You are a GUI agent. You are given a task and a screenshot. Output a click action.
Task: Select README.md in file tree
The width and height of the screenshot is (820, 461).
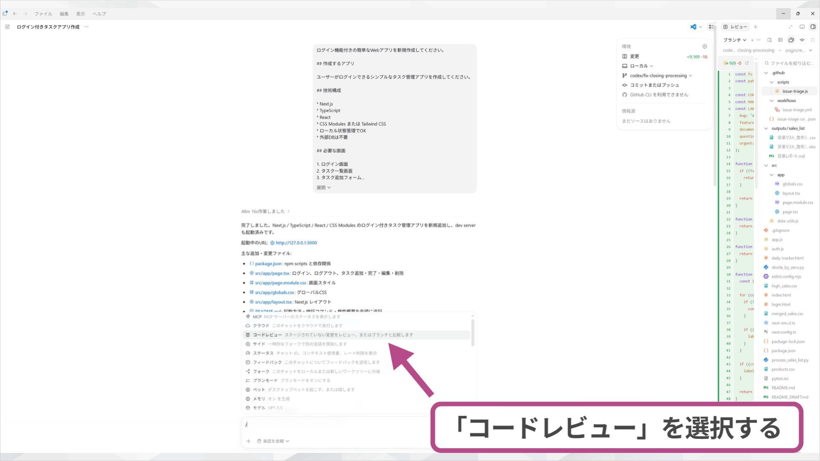(789, 388)
